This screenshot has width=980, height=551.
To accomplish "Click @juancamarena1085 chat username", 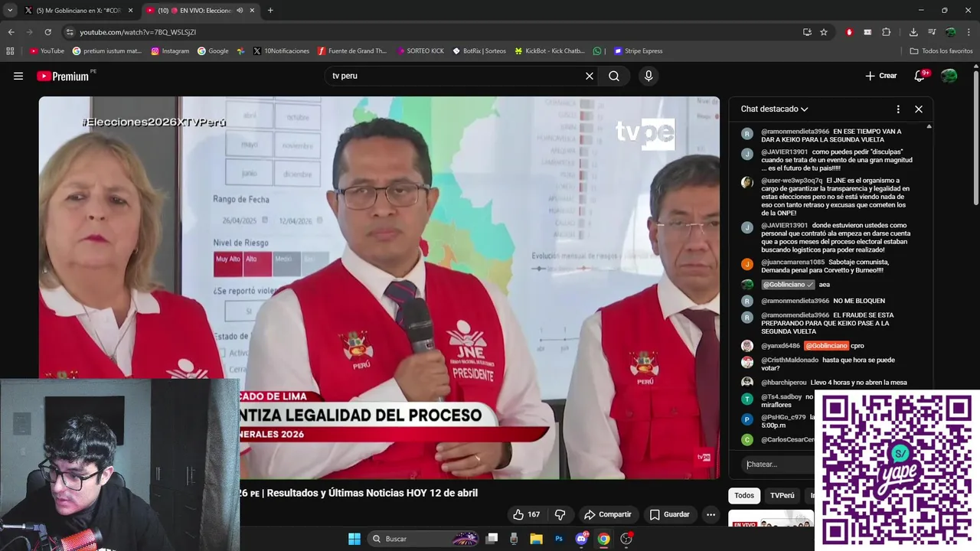I will tap(792, 262).
